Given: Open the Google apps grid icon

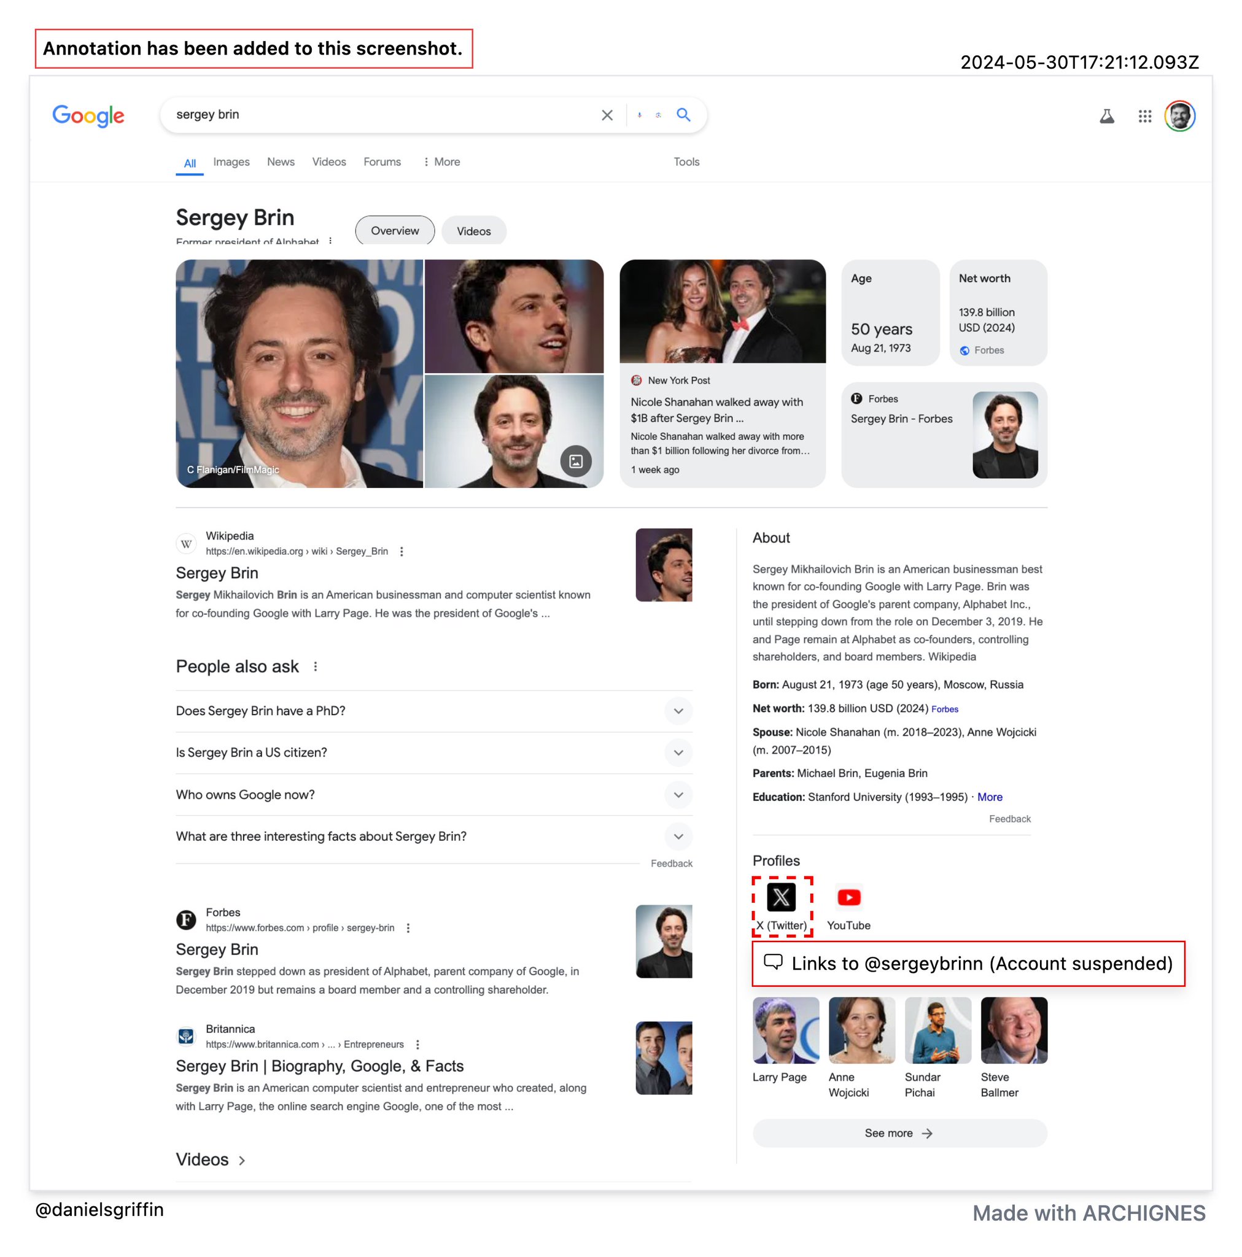Looking at the screenshot, I should point(1144,116).
